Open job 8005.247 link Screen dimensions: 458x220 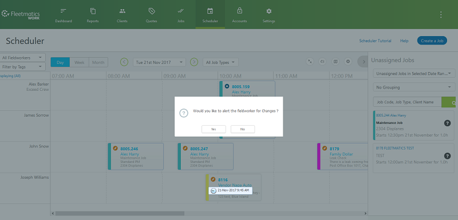pos(199,149)
